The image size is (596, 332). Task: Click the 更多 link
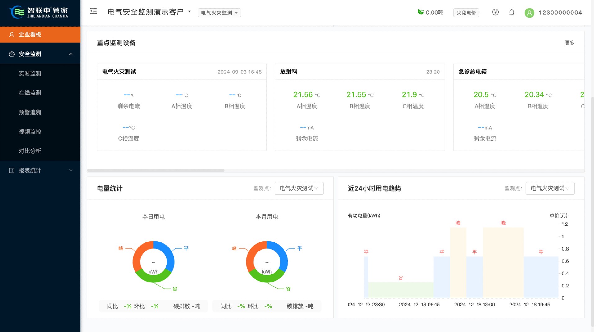point(569,43)
